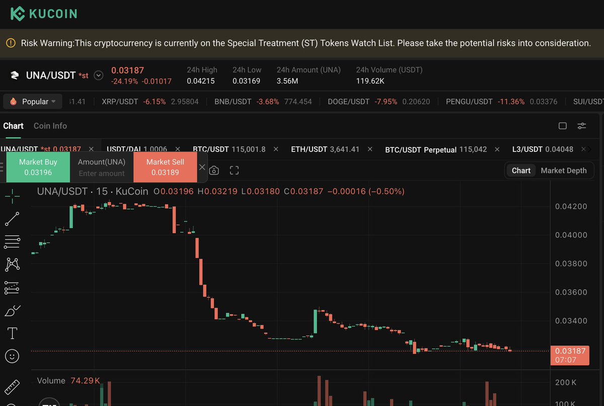Select the crosshair cursor tool
This screenshot has height=406, width=604.
pos(12,196)
